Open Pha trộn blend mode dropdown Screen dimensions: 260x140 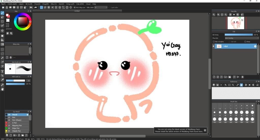click(242, 38)
